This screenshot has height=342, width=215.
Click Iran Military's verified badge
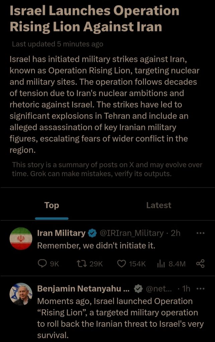coord(92,233)
